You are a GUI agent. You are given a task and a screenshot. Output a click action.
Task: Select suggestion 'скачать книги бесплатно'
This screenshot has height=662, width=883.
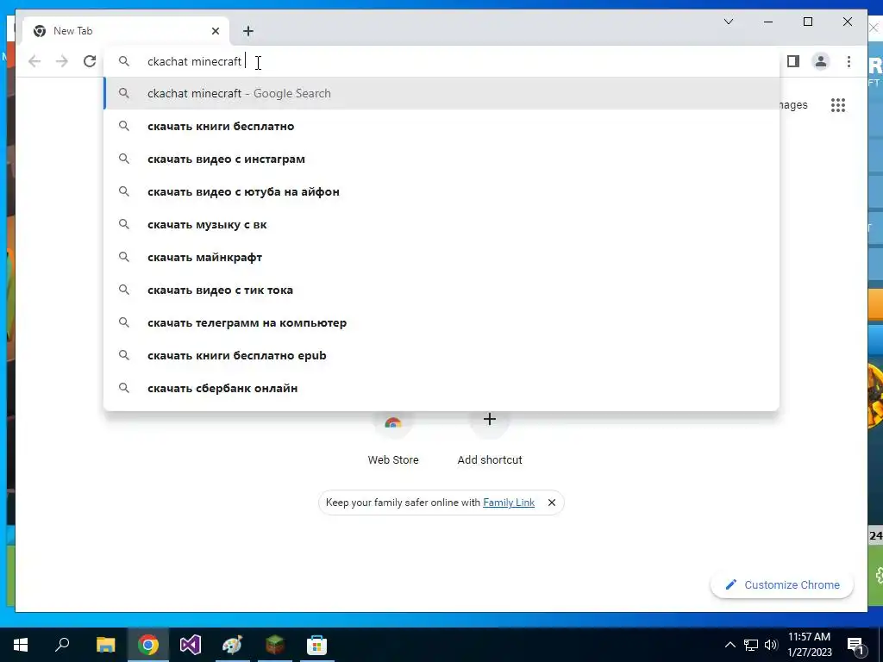point(441,126)
